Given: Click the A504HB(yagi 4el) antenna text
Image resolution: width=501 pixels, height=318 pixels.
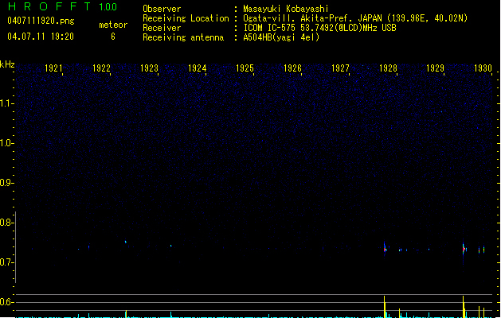Looking at the screenshot, I should pyautogui.click(x=281, y=37).
